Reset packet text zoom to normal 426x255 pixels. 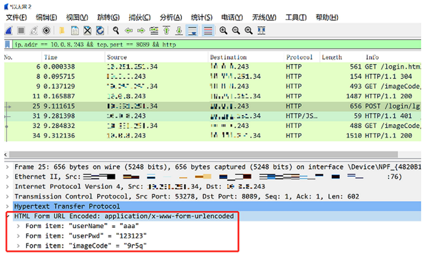point(248,31)
